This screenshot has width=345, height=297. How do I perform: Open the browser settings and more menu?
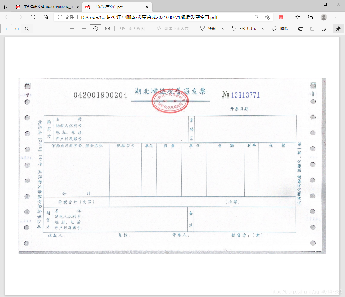337,17
